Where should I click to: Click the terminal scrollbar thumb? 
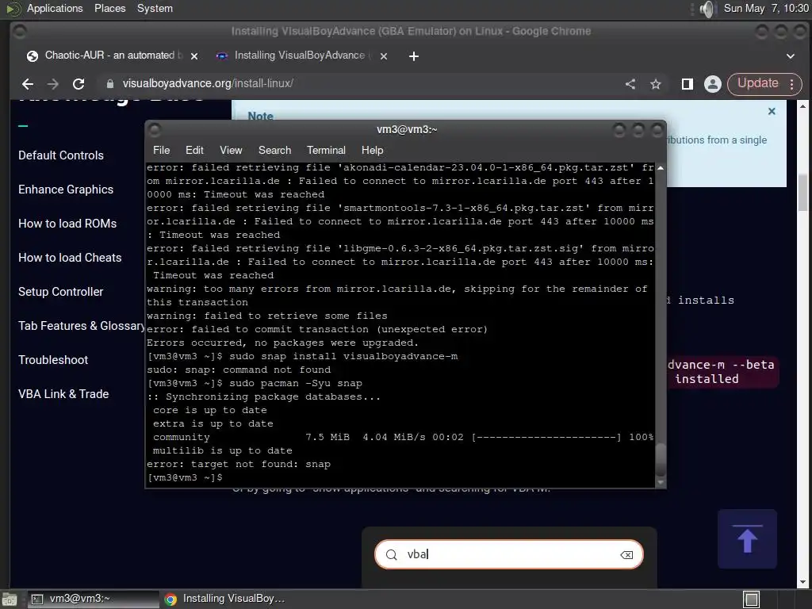[x=661, y=460]
